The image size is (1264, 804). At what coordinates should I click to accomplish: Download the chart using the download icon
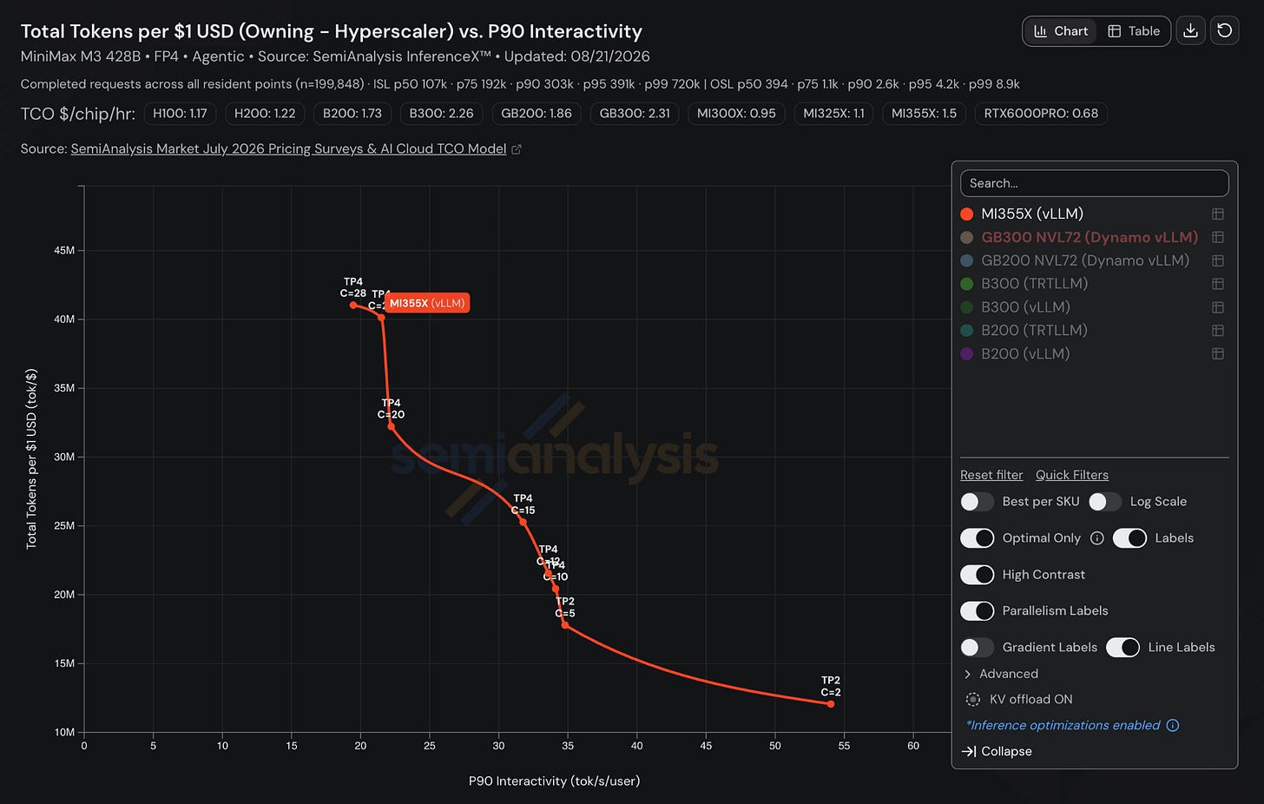tap(1190, 31)
